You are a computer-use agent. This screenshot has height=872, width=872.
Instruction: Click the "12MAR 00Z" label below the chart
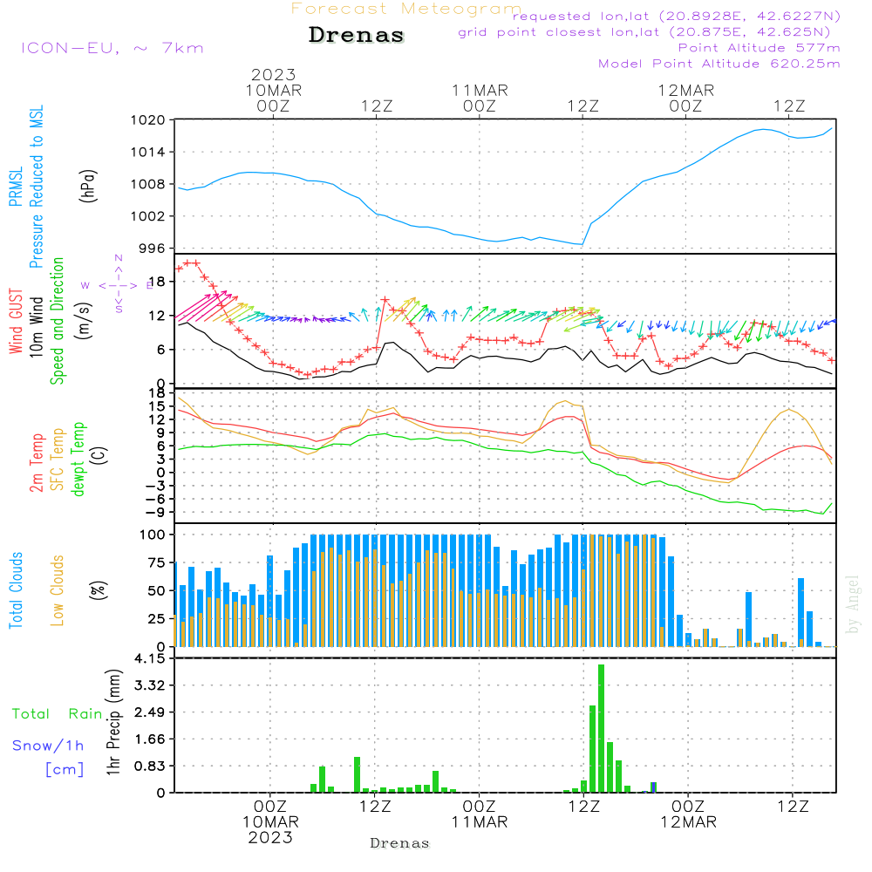click(x=687, y=815)
